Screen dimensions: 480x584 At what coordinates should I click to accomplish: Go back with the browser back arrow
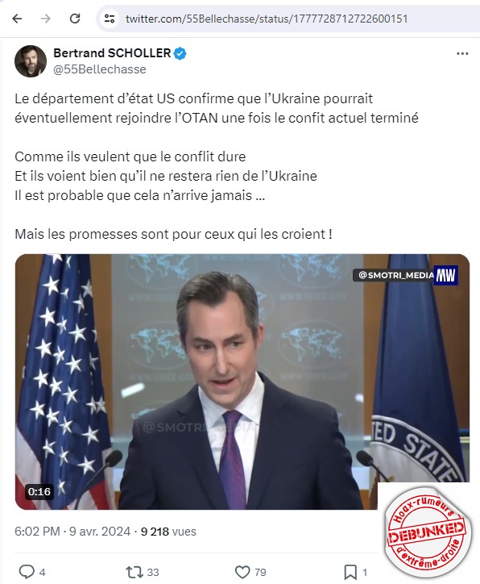(17, 19)
